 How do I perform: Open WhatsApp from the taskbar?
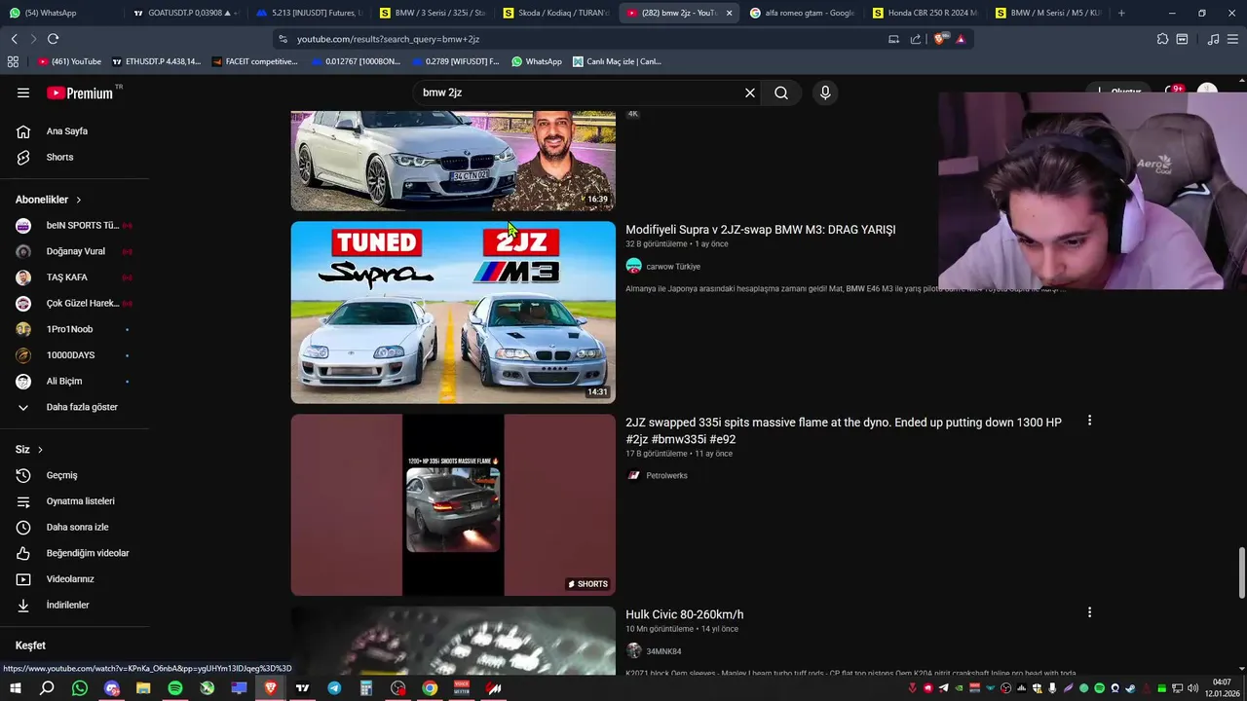coord(80,688)
